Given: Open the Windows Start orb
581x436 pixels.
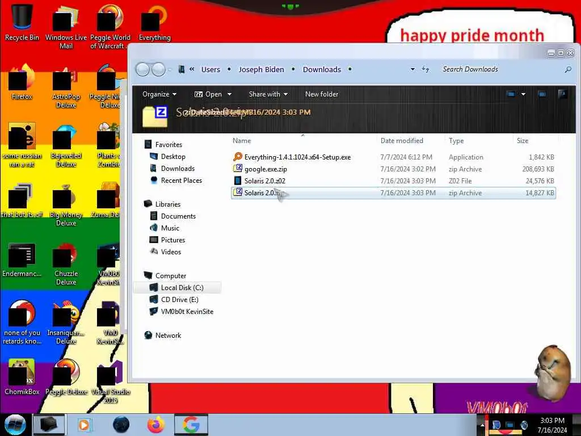Looking at the screenshot, I should 15,425.
